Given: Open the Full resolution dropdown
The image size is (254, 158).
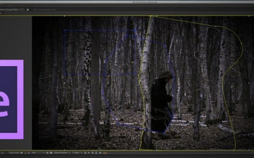Looking at the screenshot, I should pyautogui.click(x=38, y=153).
